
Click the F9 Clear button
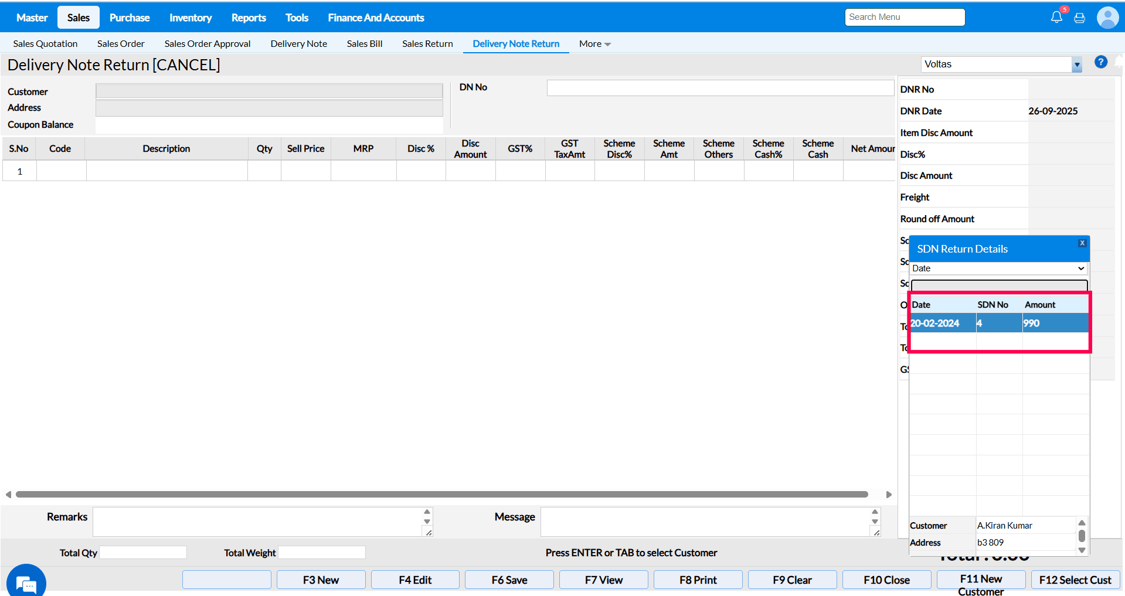point(792,580)
